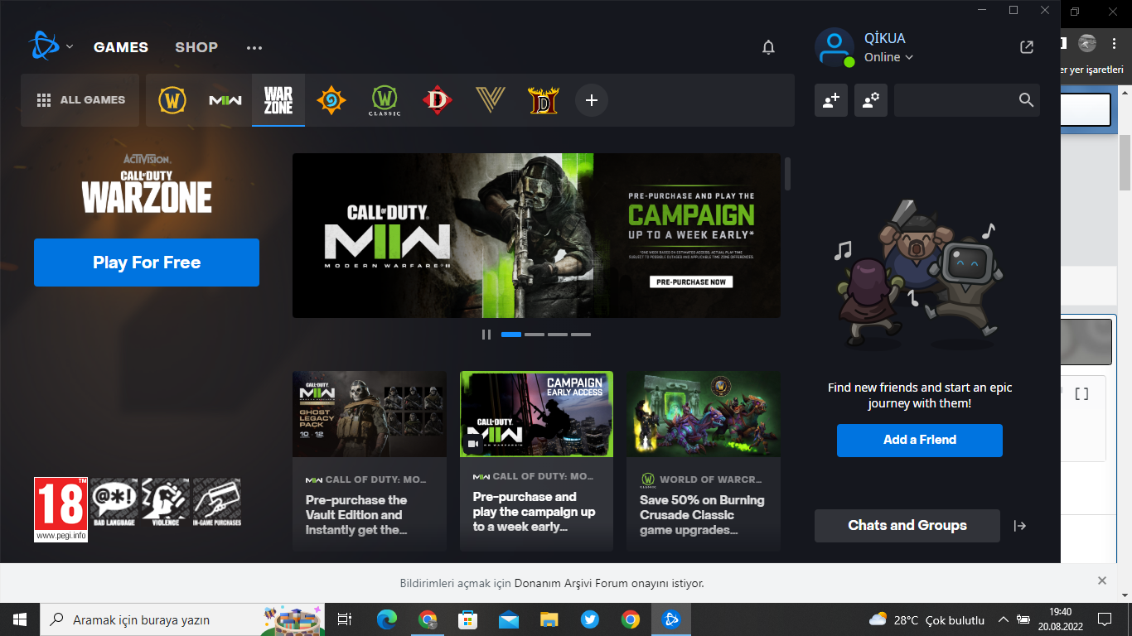Screen dimensions: 1132x636
Task: Click the Battle.net taskbar icon
Action: point(671,619)
